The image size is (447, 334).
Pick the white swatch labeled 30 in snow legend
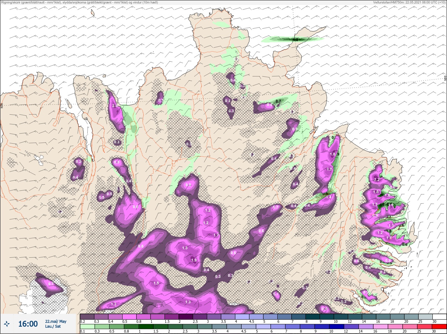point(440,317)
